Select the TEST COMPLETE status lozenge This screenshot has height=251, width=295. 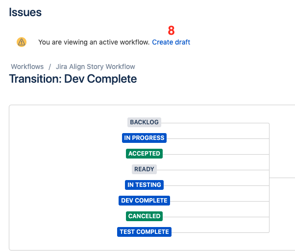coord(144,231)
